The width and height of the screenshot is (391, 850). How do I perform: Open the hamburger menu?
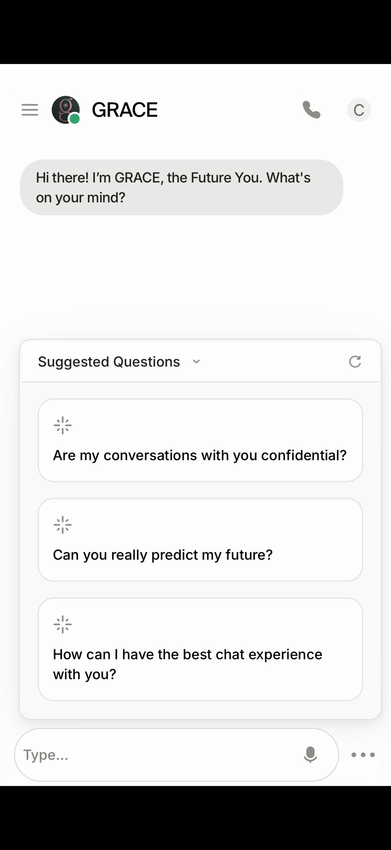click(30, 110)
